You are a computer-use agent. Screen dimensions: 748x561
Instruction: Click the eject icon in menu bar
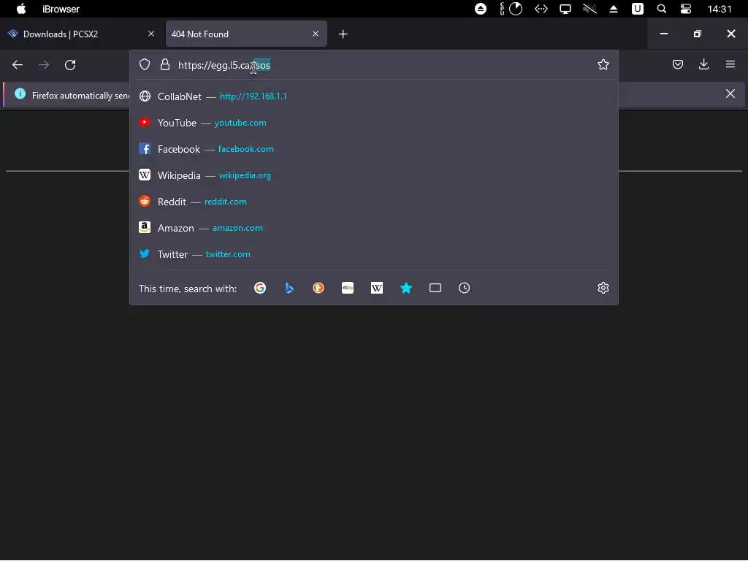pyautogui.click(x=614, y=9)
